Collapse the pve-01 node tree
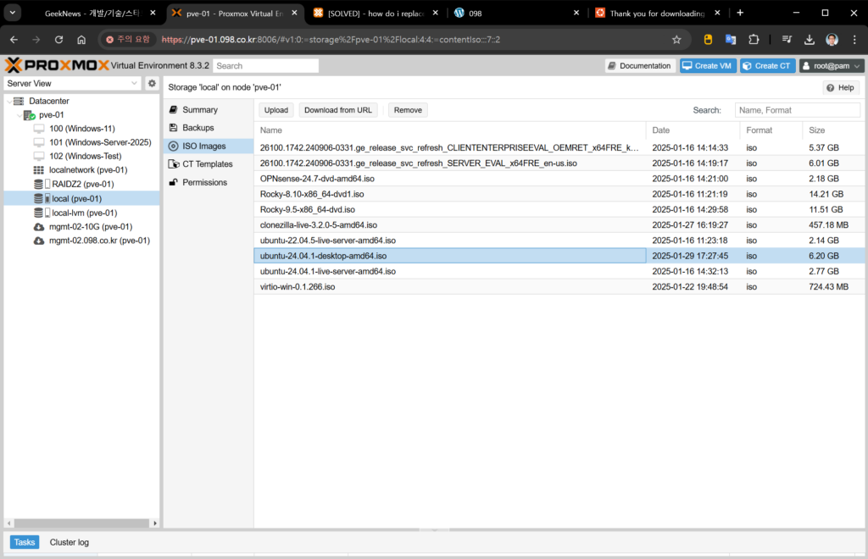 pos(19,115)
